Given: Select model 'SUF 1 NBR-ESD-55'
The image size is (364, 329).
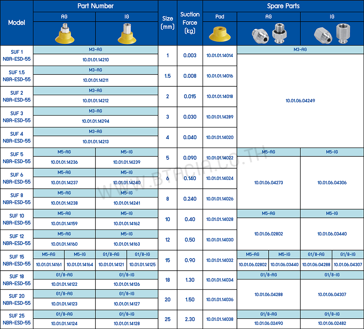Looking at the screenshot, I should (17, 56).
